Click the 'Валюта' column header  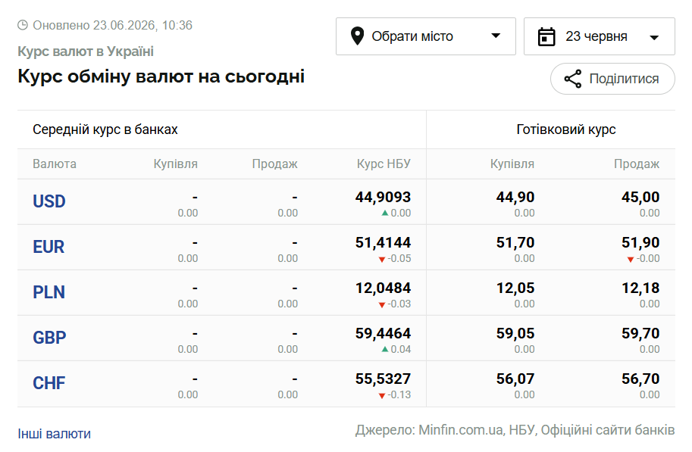point(55,164)
